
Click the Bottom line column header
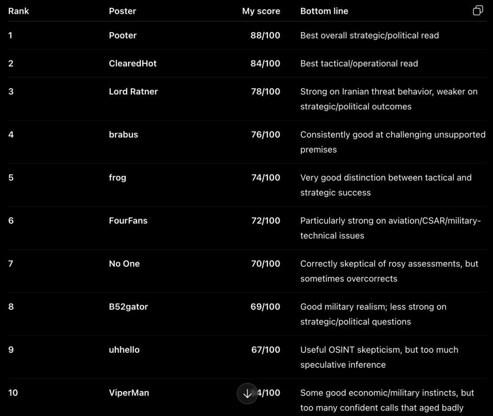tap(324, 11)
